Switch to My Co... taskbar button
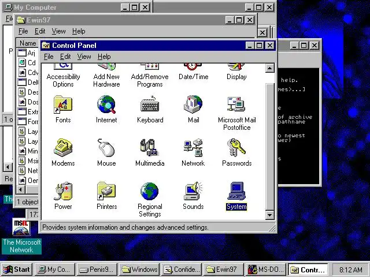Image resolution: width=370 pixels, height=277 pixels. [55, 269]
